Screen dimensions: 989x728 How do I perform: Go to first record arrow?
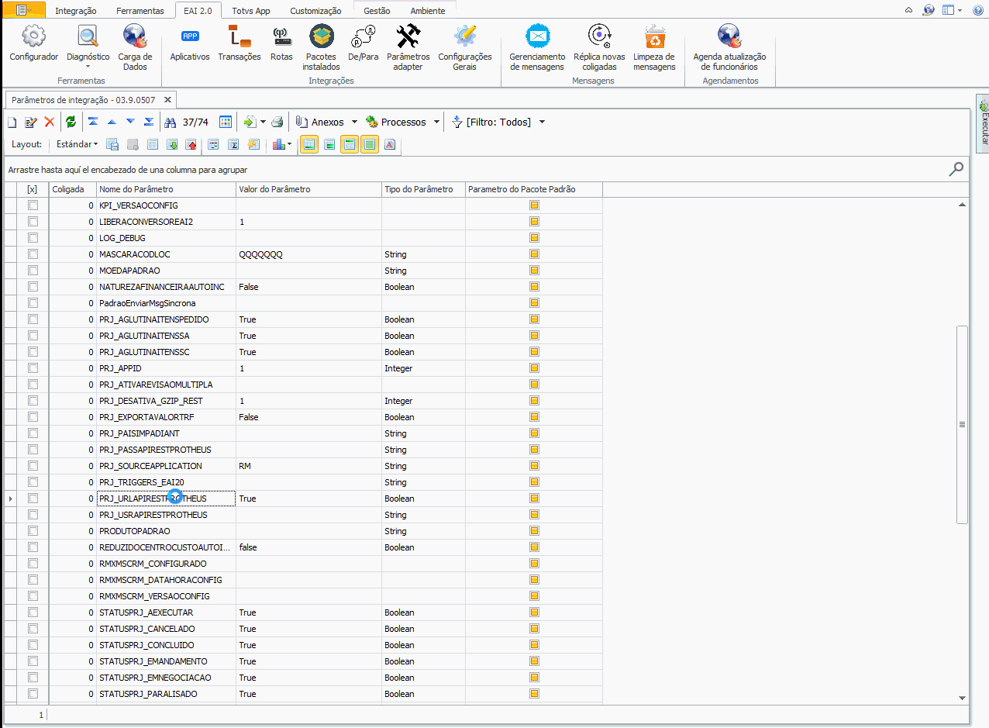[93, 122]
